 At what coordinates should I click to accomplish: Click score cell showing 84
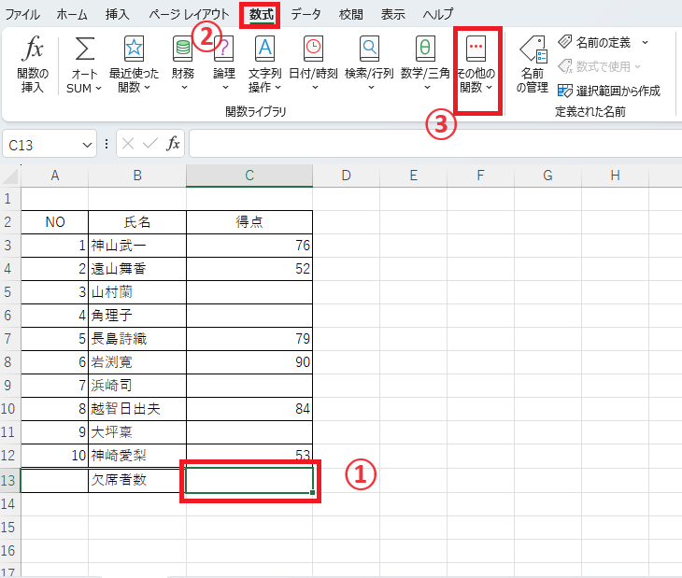pos(249,409)
